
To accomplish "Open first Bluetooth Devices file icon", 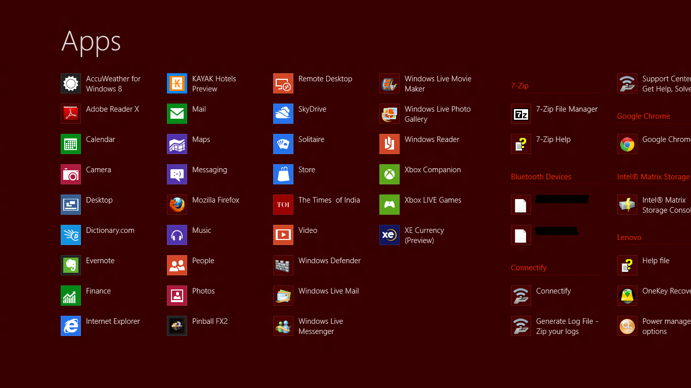I will [521, 205].
